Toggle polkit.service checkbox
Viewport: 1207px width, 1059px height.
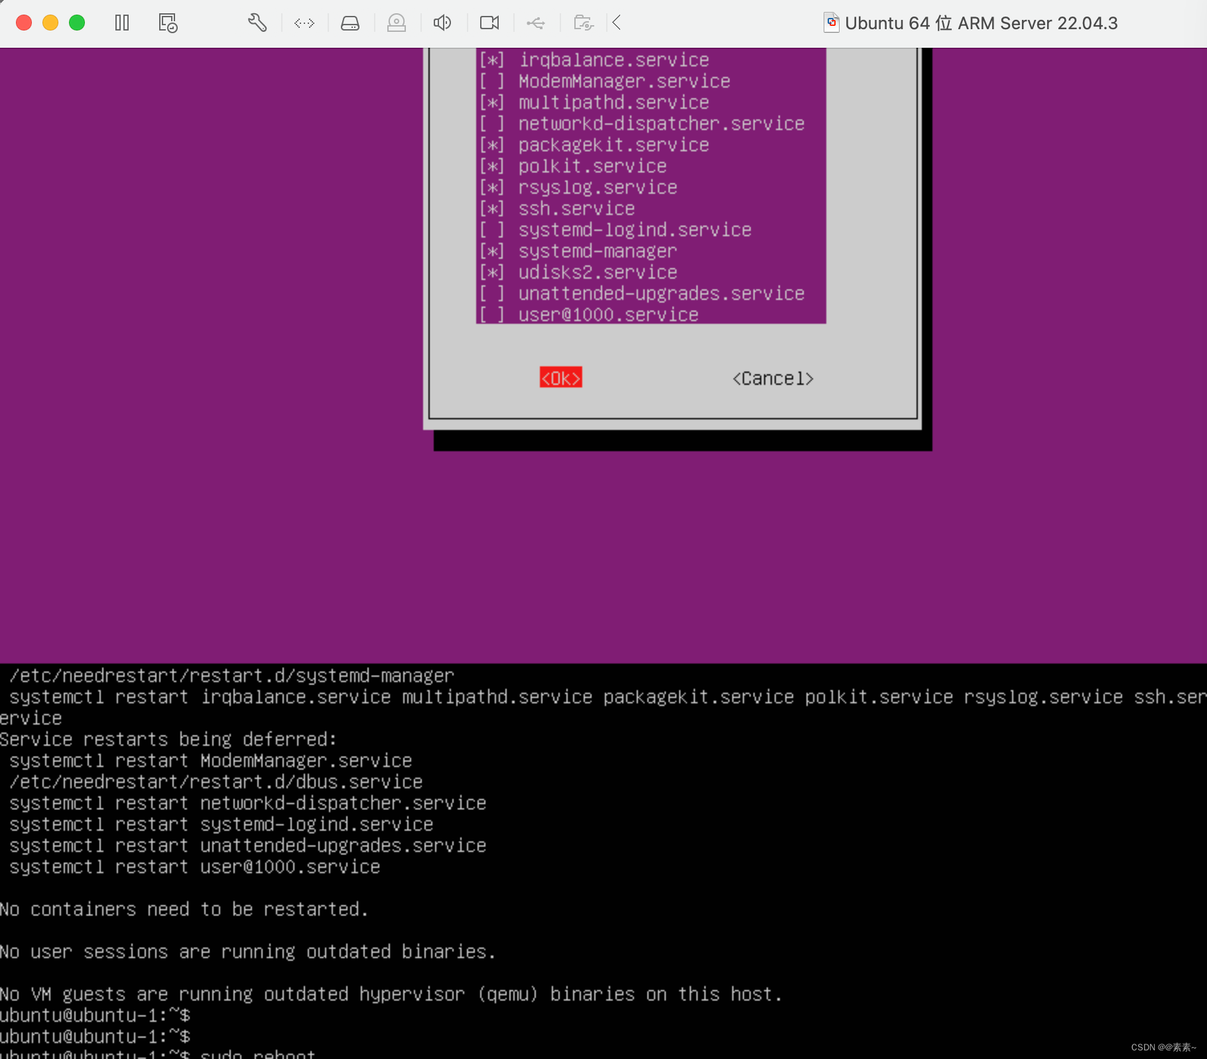(492, 167)
